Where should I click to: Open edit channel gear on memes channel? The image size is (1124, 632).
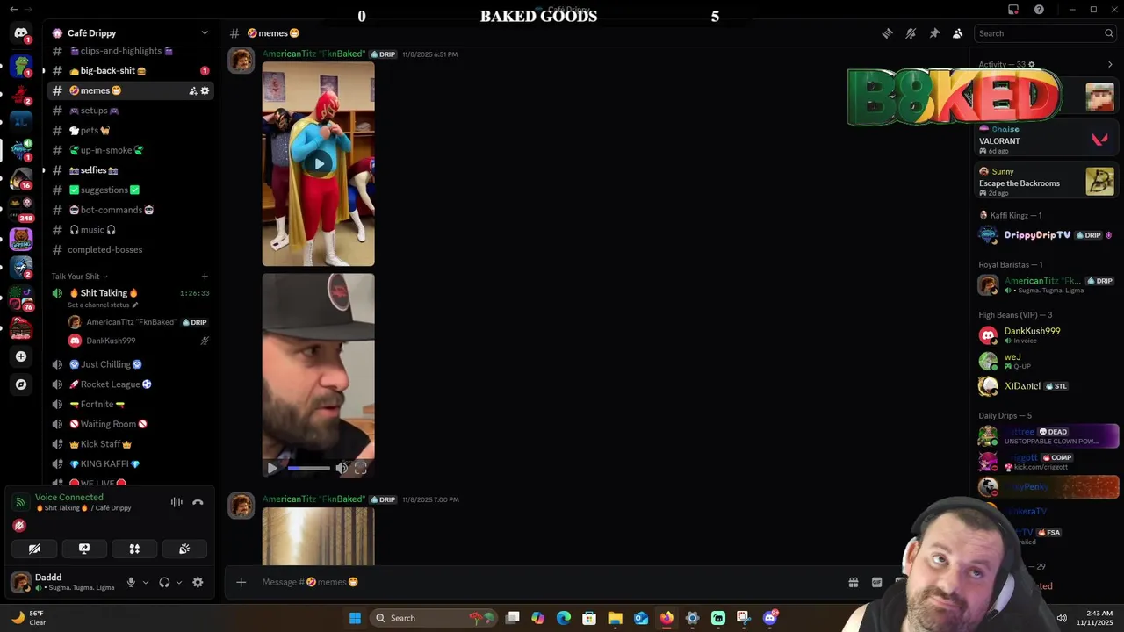coord(205,90)
